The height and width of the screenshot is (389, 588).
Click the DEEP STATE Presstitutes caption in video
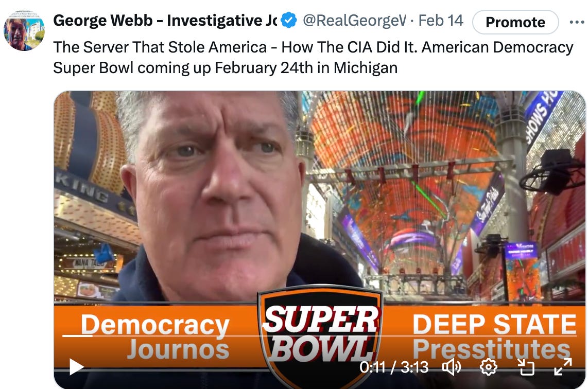pos(494,336)
